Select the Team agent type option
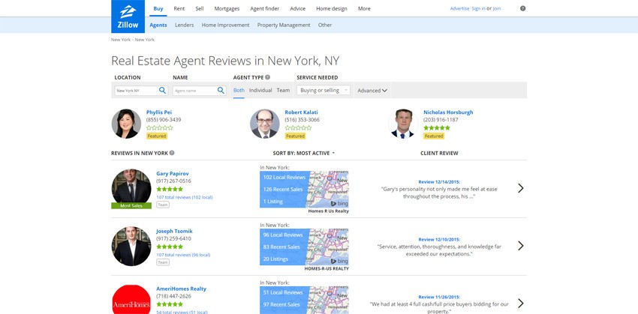 coord(283,91)
